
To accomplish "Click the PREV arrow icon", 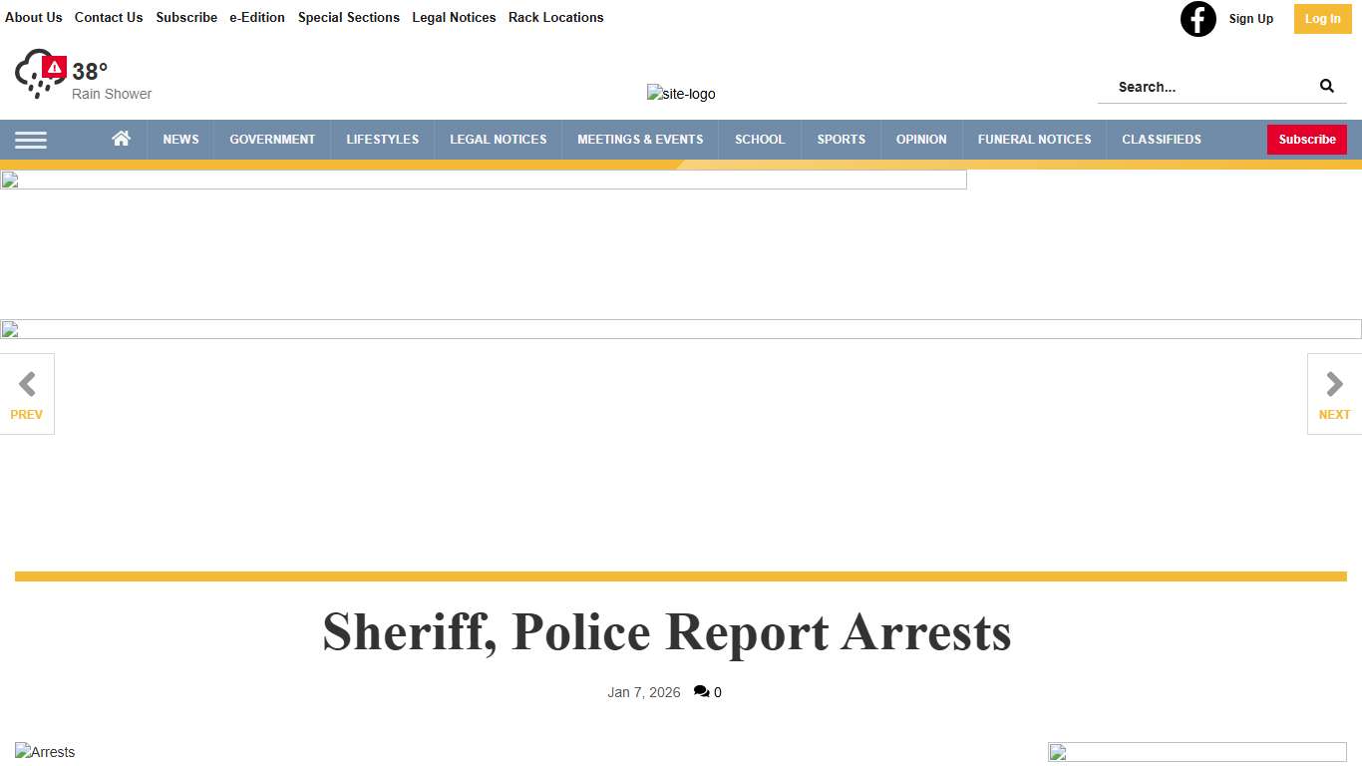I will pos(27,383).
